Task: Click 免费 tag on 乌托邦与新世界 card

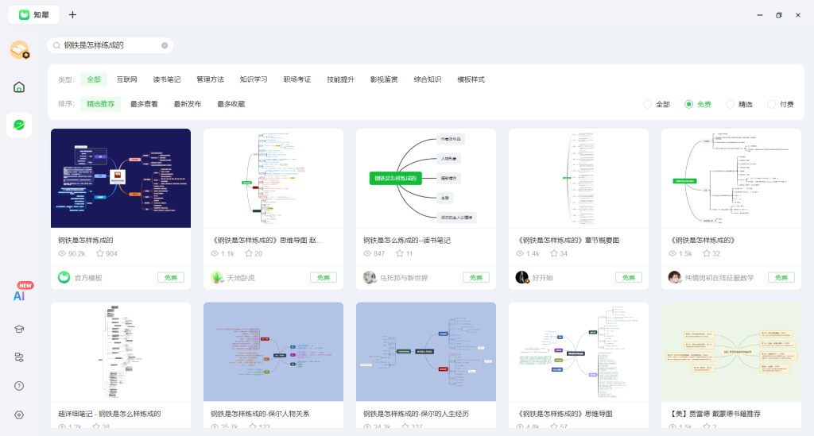Action: [476, 277]
